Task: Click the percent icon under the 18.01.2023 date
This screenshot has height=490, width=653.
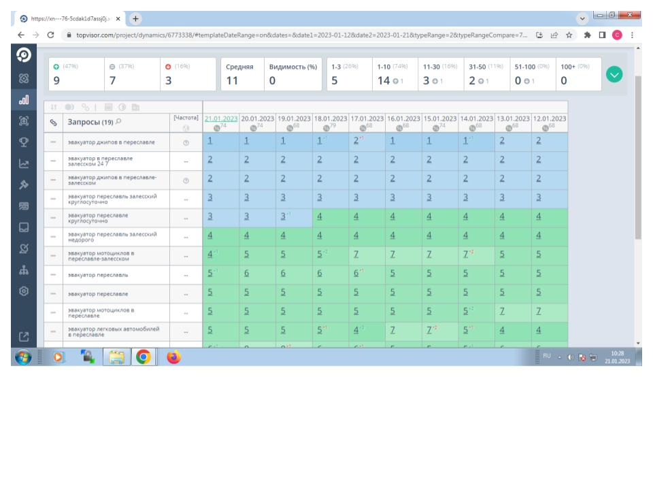Action: (x=326, y=128)
